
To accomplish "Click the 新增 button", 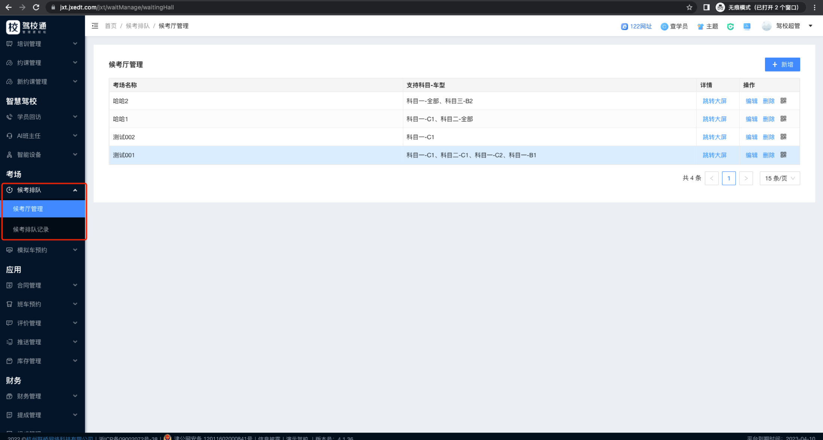I will (782, 64).
